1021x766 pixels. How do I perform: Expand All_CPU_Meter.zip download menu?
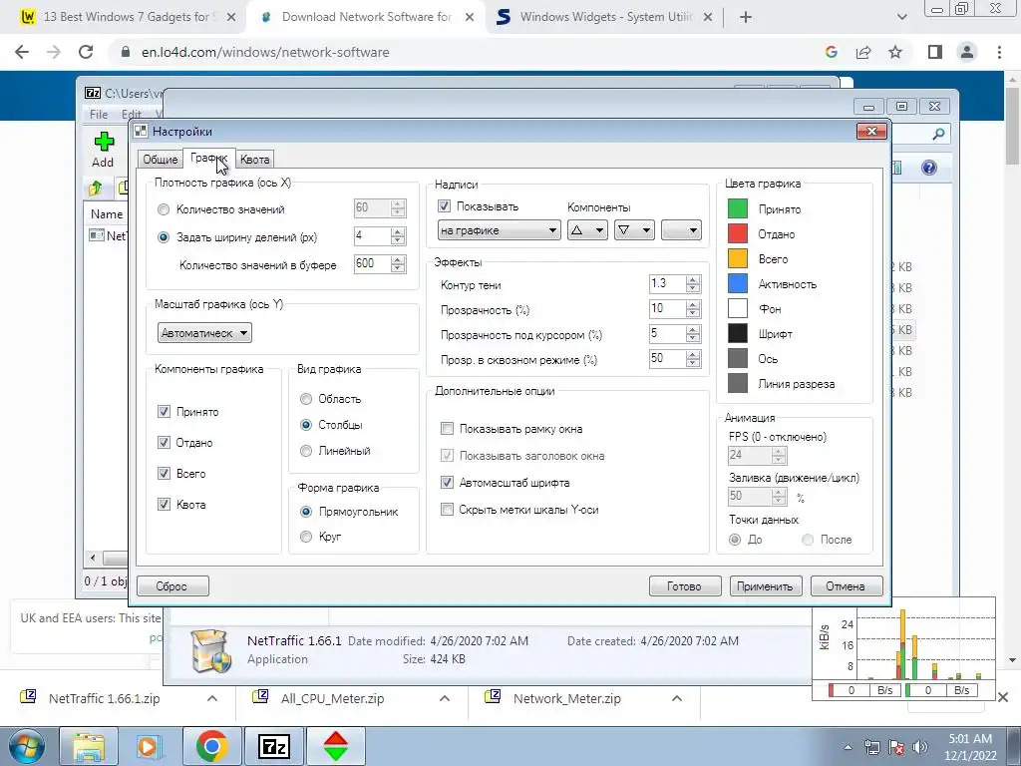click(444, 698)
